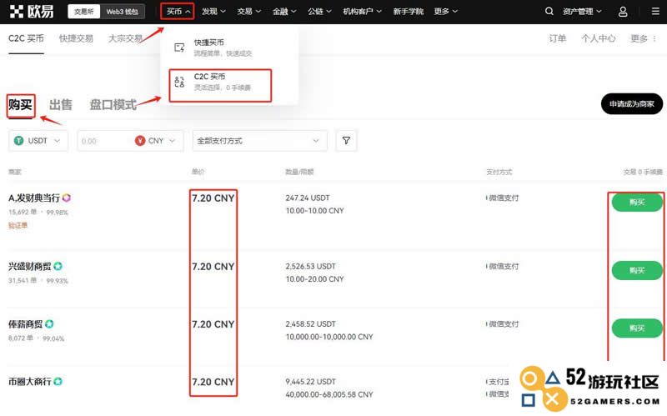Click 247.24 USDT amount text
667x416 pixels.
[x=308, y=198]
